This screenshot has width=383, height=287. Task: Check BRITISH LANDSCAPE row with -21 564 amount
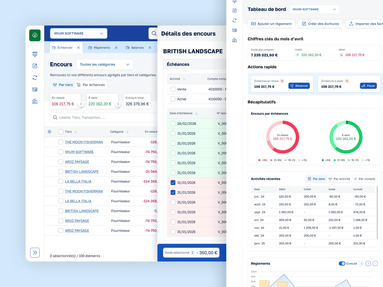(61, 172)
